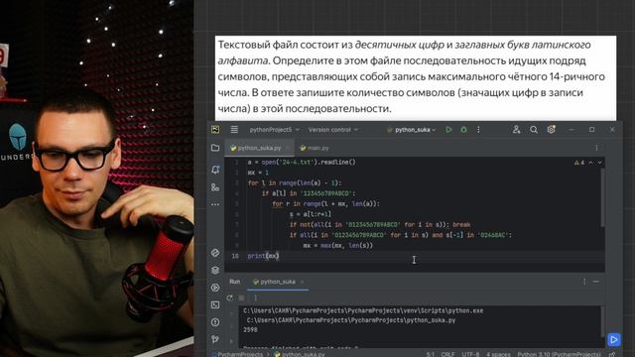Open the Run tool window sidebar icon
Image resolution: width=635 pixels, height=357 pixels.
tap(215, 288)
